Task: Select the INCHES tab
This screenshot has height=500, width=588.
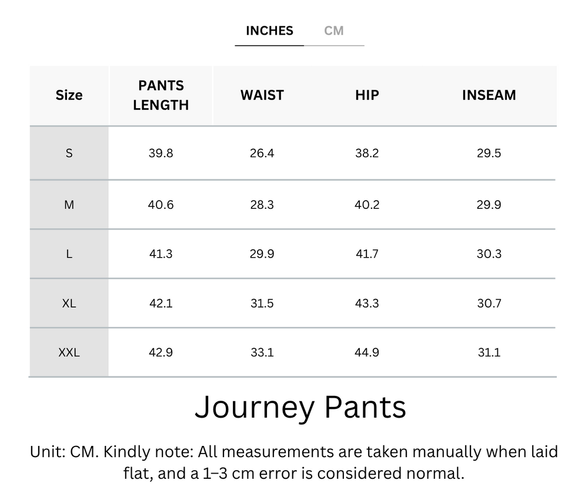Action: pos(269,31)
